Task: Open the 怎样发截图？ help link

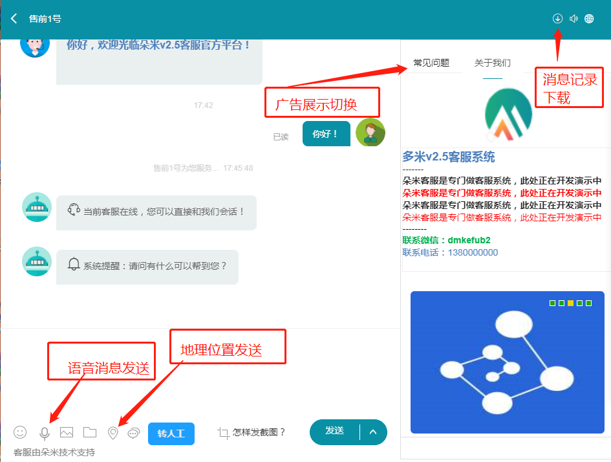Action: (x=259, y=432)
